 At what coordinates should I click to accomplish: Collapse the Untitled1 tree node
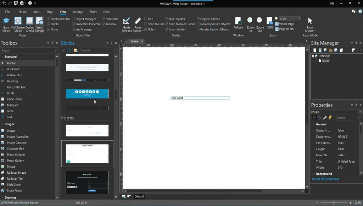pos(313,56)
